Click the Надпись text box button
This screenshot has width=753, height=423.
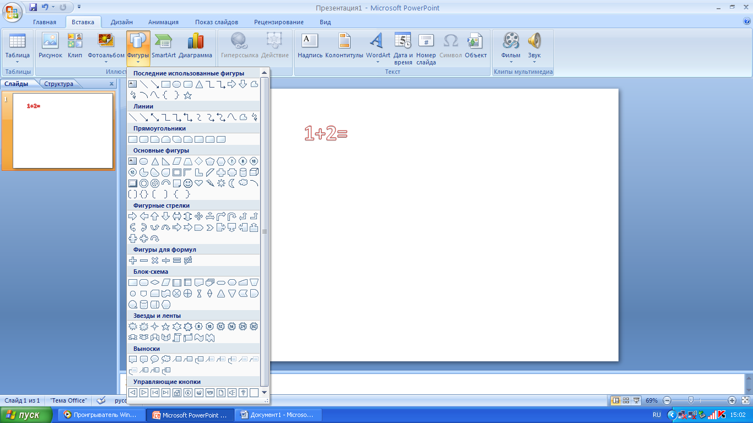click(x=310, y=46)
